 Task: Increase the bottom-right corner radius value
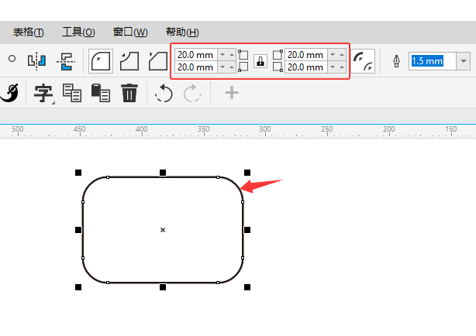point(342,67)
